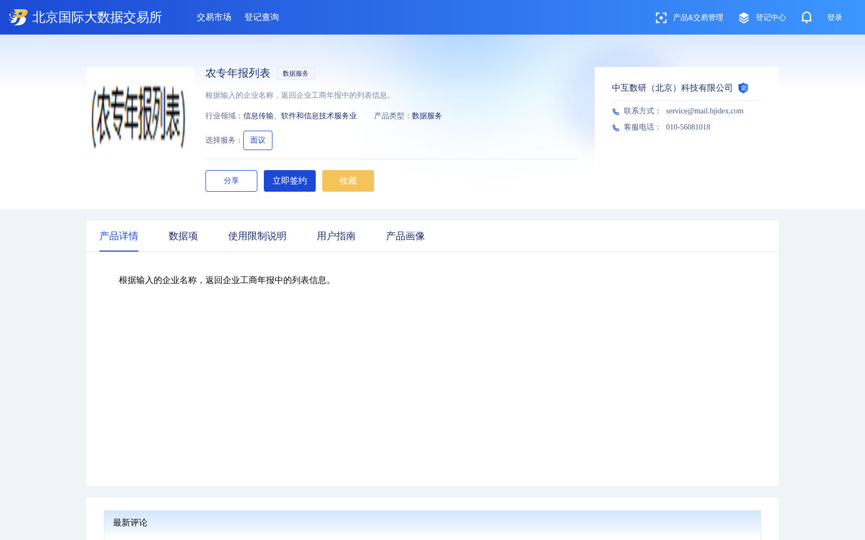Click the 登录 login link

click(x=835, y=18)
